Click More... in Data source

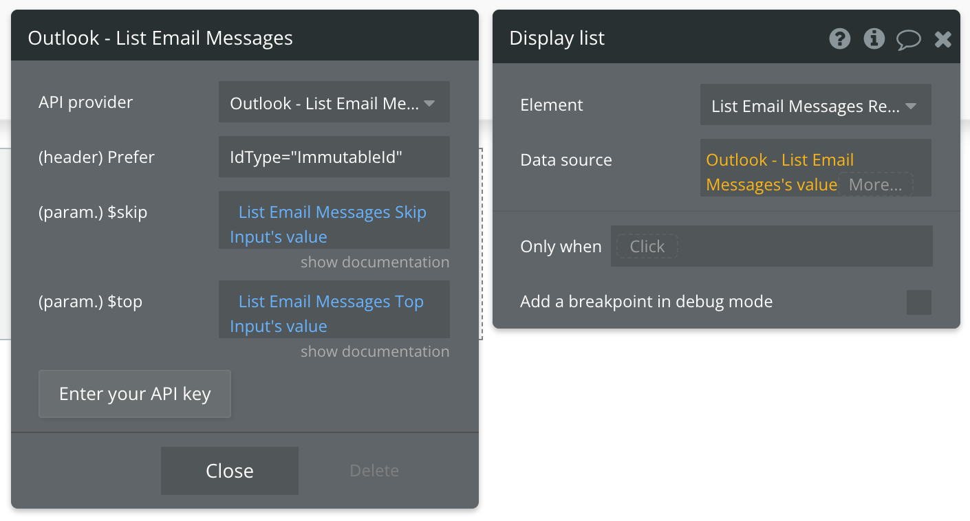(x=876, y=184)
